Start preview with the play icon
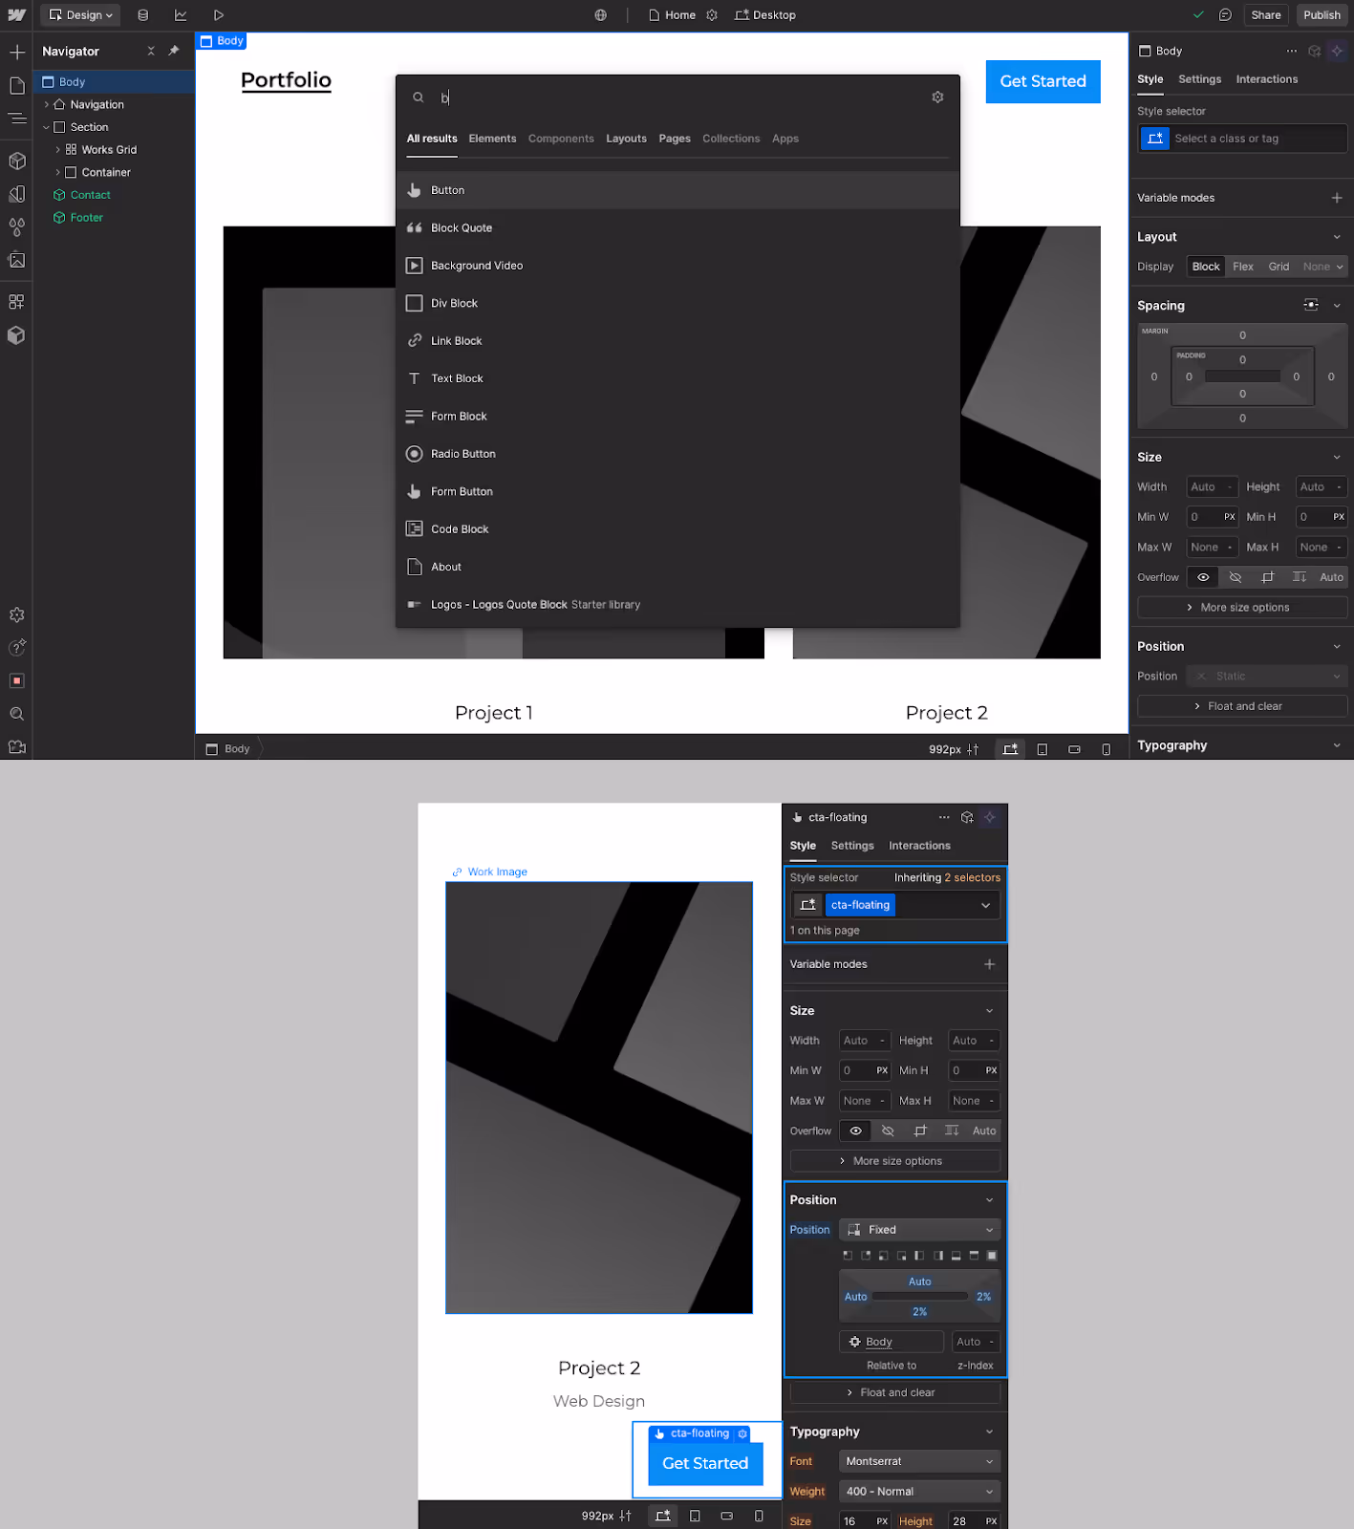The height and width of the screenshot is (1529, 1354). (x=219, y=15)
